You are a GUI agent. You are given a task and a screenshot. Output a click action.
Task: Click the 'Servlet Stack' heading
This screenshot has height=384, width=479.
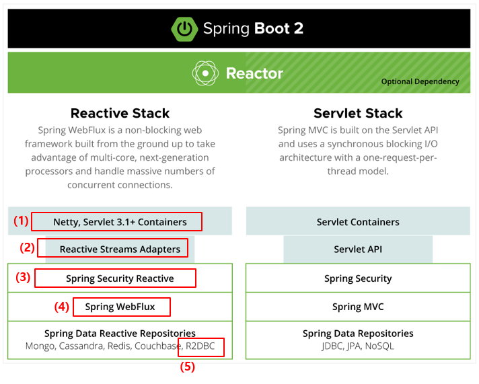(358, 114)
